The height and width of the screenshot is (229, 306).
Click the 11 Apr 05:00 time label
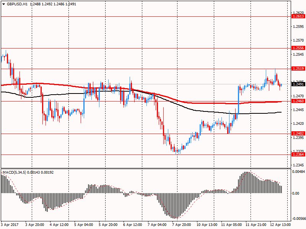tap(231, 225)
